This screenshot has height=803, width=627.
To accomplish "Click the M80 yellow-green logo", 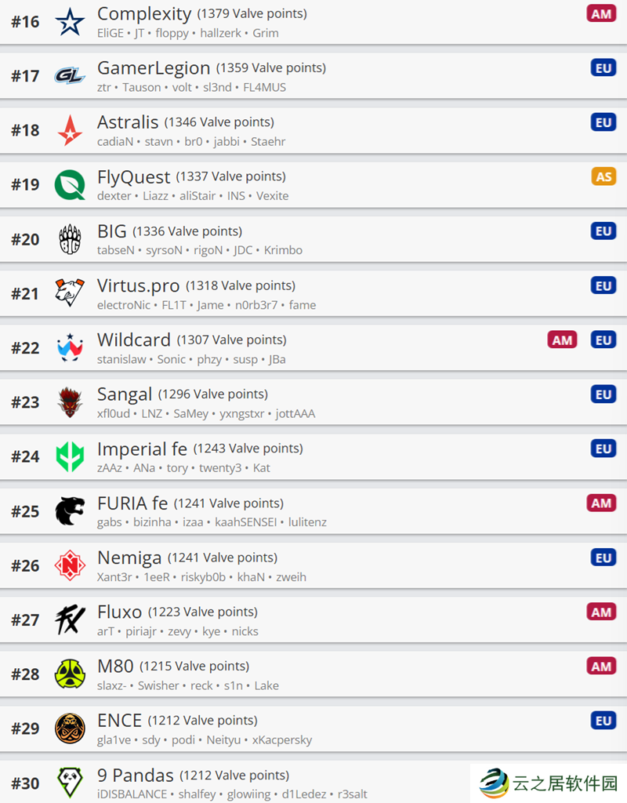I will click(x=70, y=674).
